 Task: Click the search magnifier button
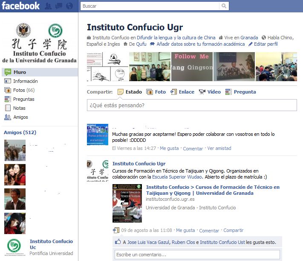point(224,6)
